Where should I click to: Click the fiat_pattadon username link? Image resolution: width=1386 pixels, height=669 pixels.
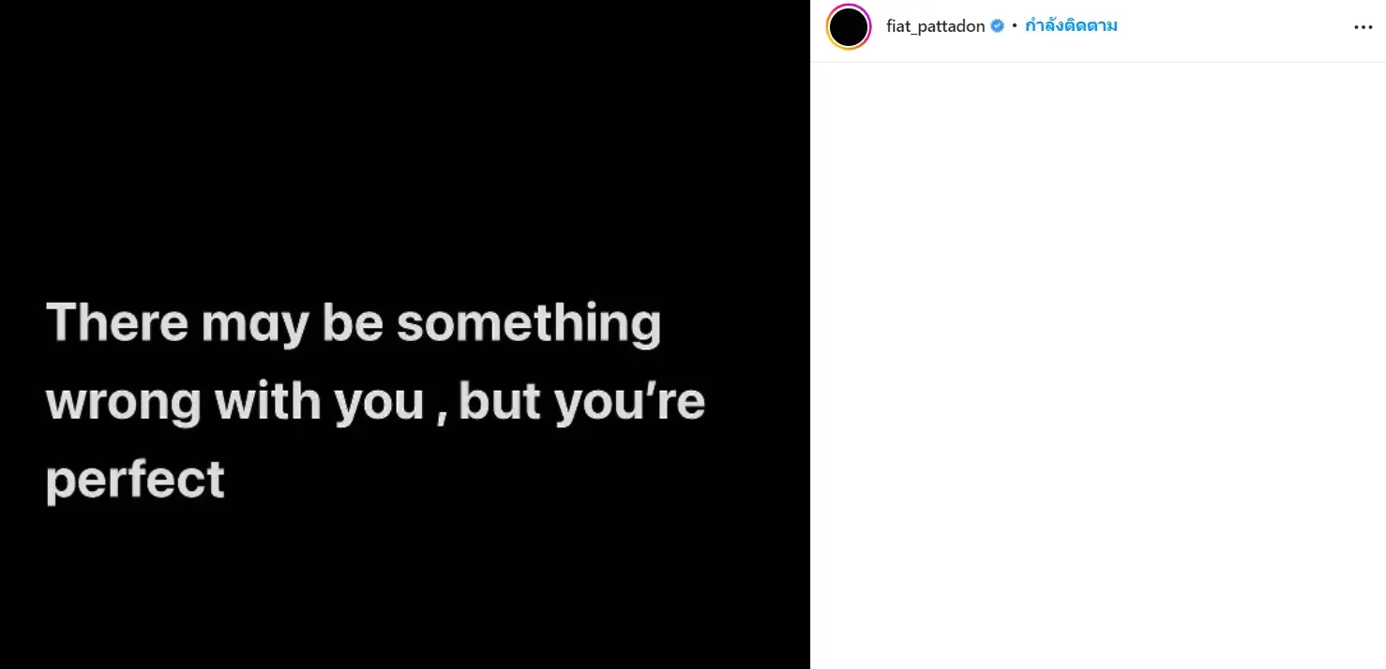[935, 26]
